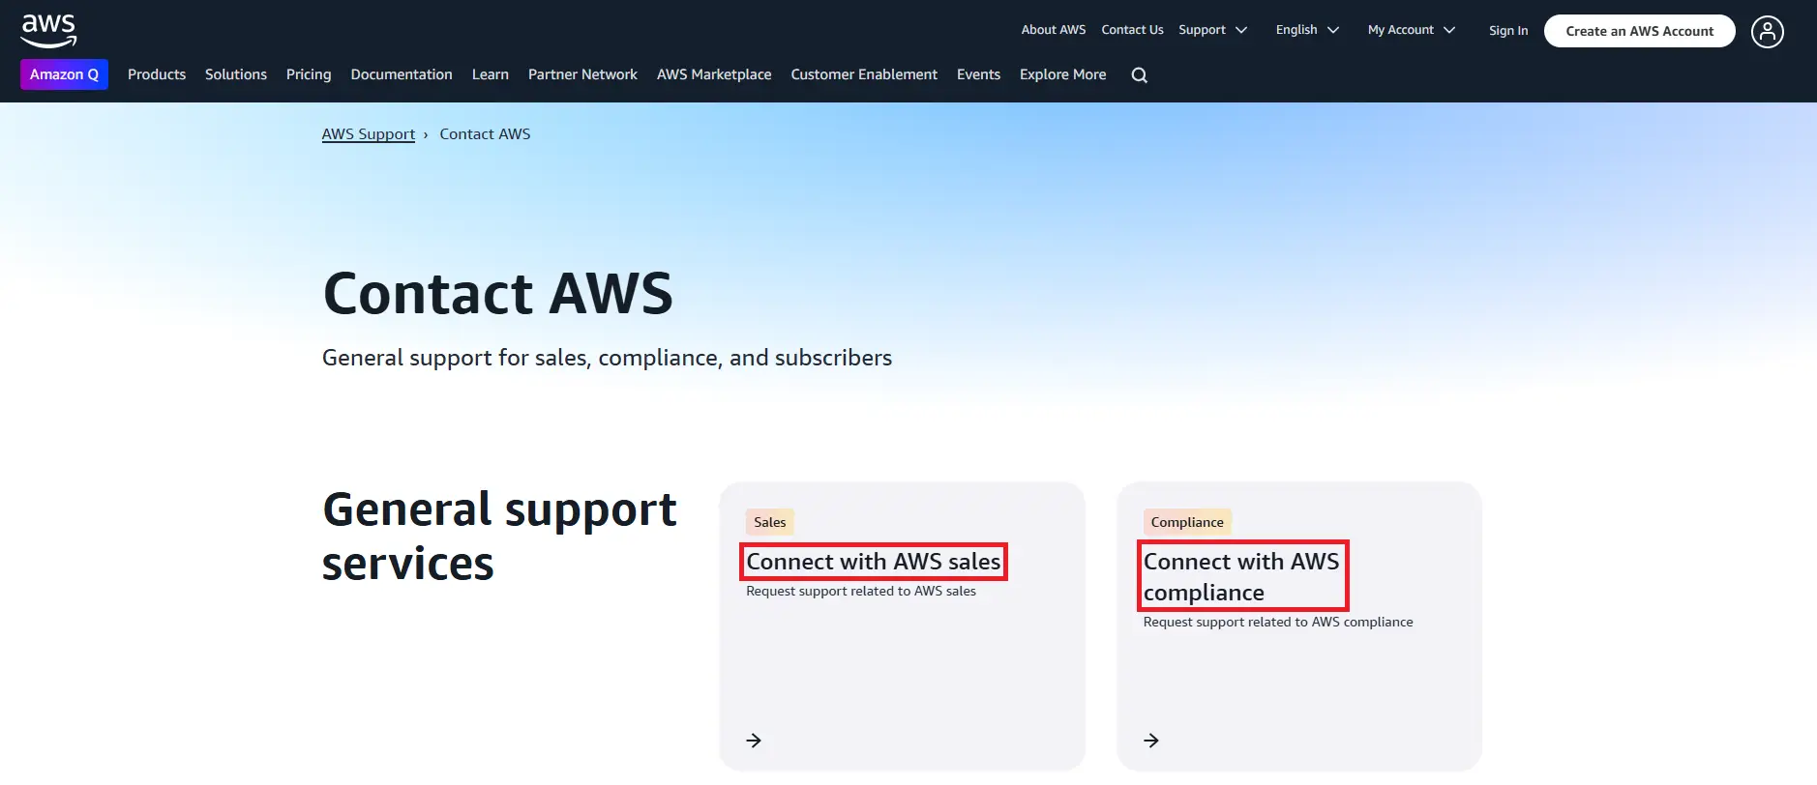Click the text Request support related to AWS sales

pos(861,592)
